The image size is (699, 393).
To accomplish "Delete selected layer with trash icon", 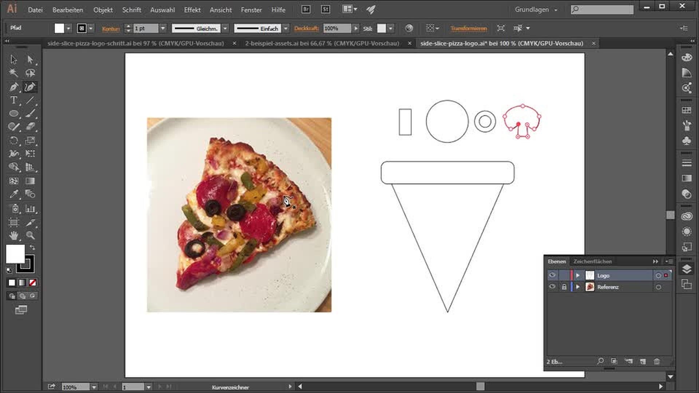I will coord(656,361).
